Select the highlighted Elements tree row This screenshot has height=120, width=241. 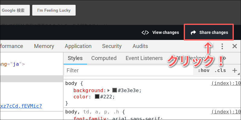(x=32, y=79)
